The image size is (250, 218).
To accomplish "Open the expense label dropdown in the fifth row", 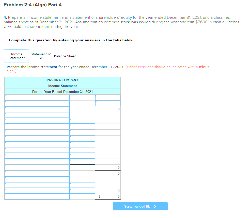I will pos(37,121).
